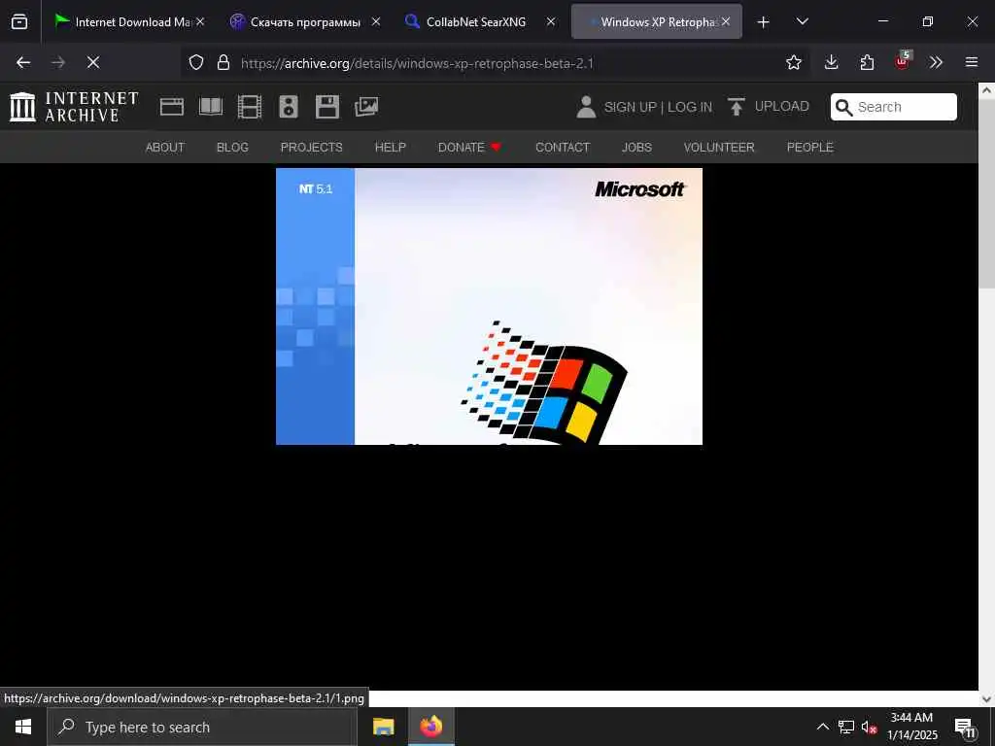Open the notification action center
Screen dimensions: 995x746
965,728
